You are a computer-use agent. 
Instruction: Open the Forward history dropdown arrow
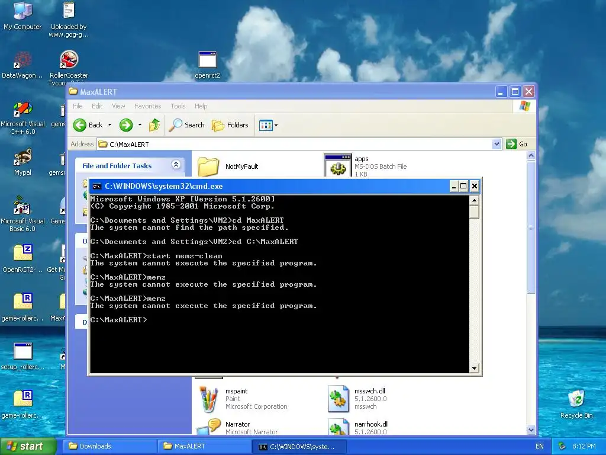pos(140,125)
